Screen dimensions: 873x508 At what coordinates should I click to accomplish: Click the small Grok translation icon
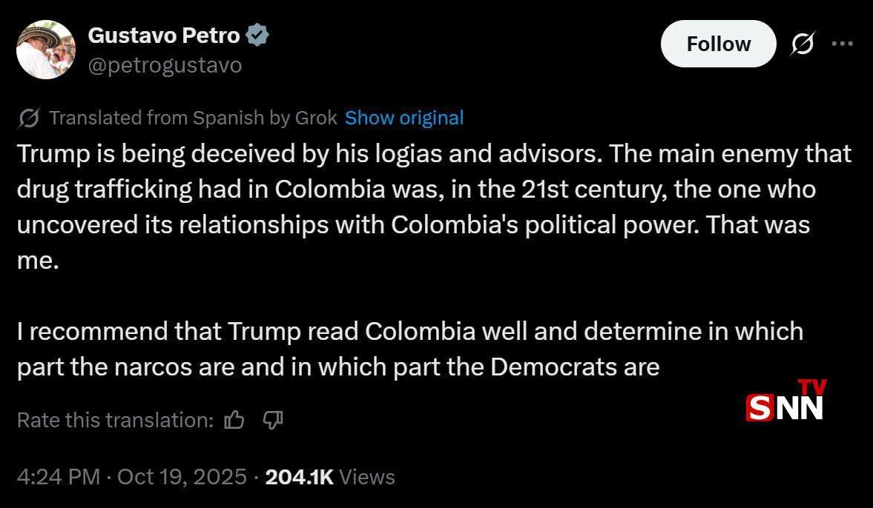tap(29, 118)
